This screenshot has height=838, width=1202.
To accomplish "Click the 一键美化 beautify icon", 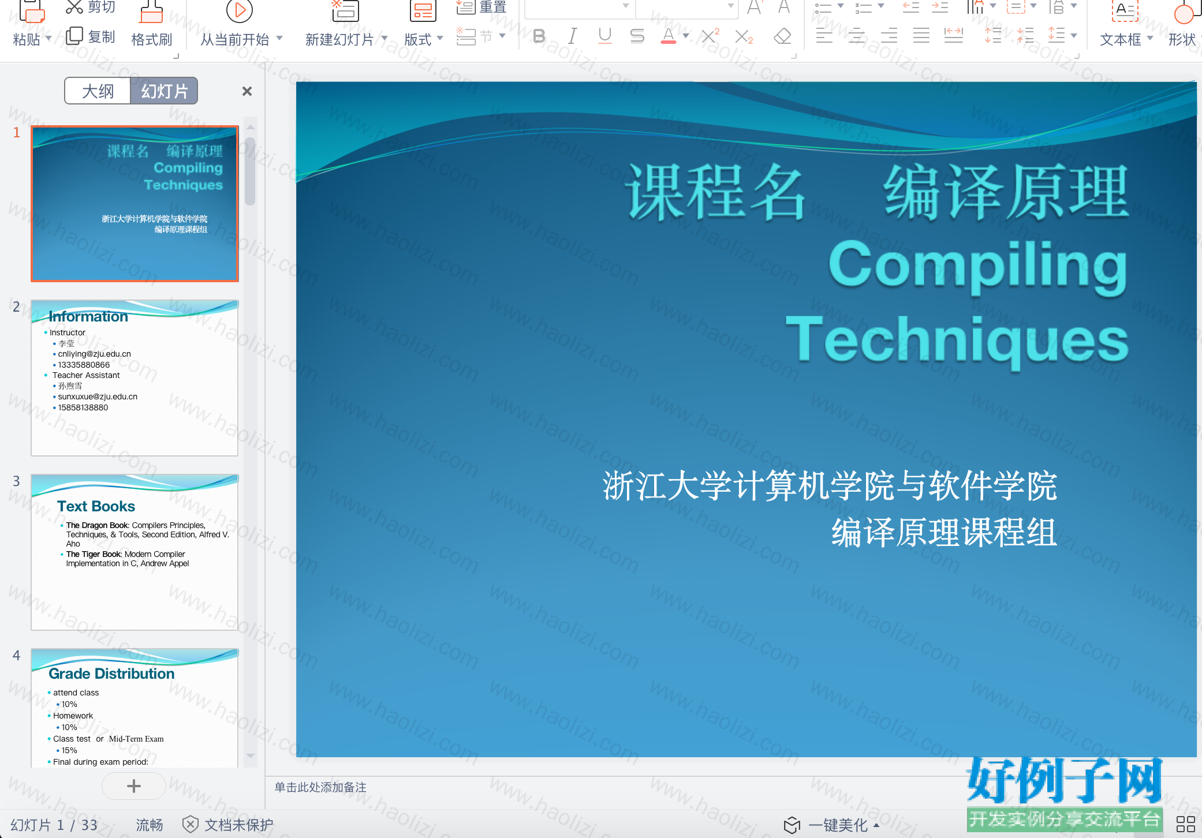I will click(x=792, y=825).
